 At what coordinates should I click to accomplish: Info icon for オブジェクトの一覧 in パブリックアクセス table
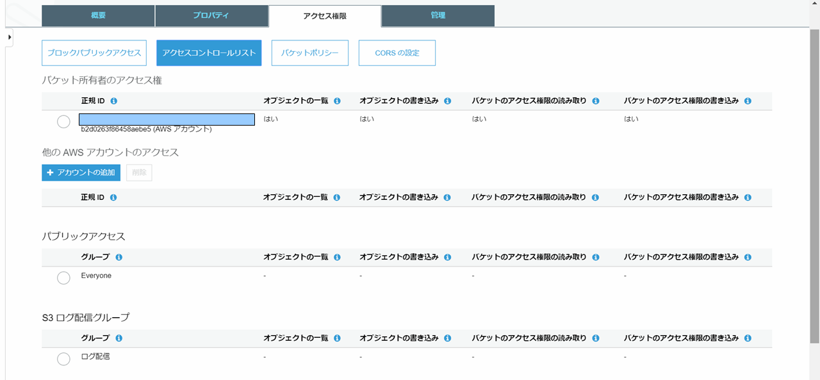click(x=337, y=257)
